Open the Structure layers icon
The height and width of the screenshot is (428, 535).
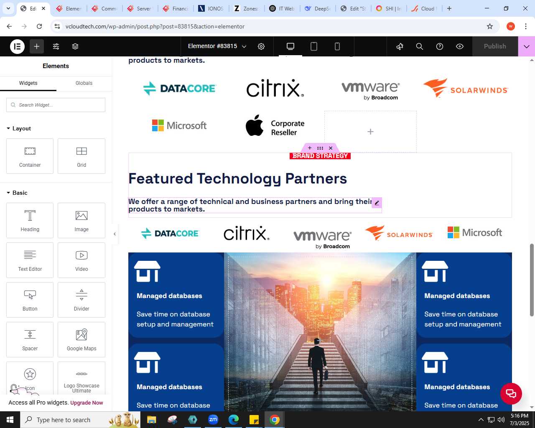pos(75,46)
